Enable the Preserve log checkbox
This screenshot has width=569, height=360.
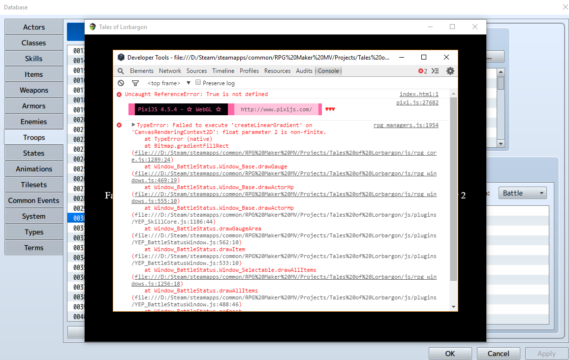pyautogui.click(x=198, y=82)
